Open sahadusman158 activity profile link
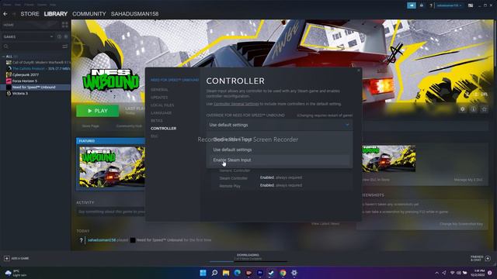Viewport: 497px width, 279px height. 102,240
